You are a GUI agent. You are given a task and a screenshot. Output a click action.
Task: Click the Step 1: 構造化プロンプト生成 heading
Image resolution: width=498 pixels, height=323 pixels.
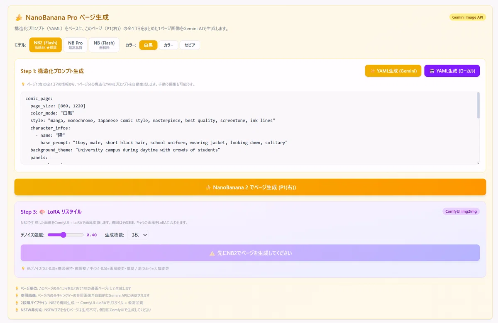tap(52, 71)
